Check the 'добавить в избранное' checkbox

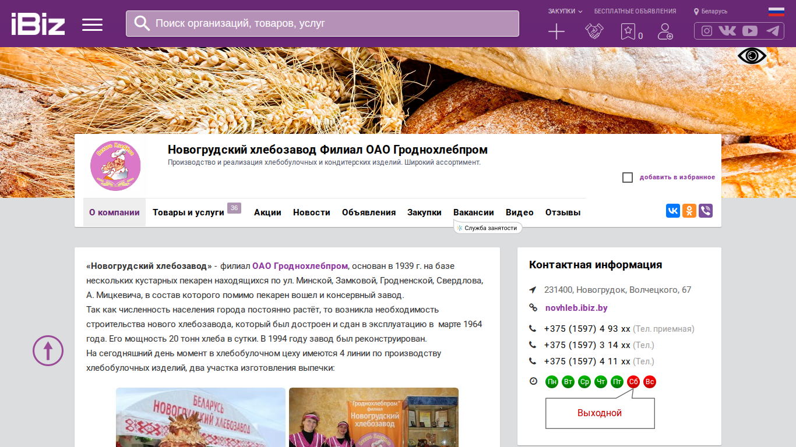pyautogui.click(x=628, y=178)
